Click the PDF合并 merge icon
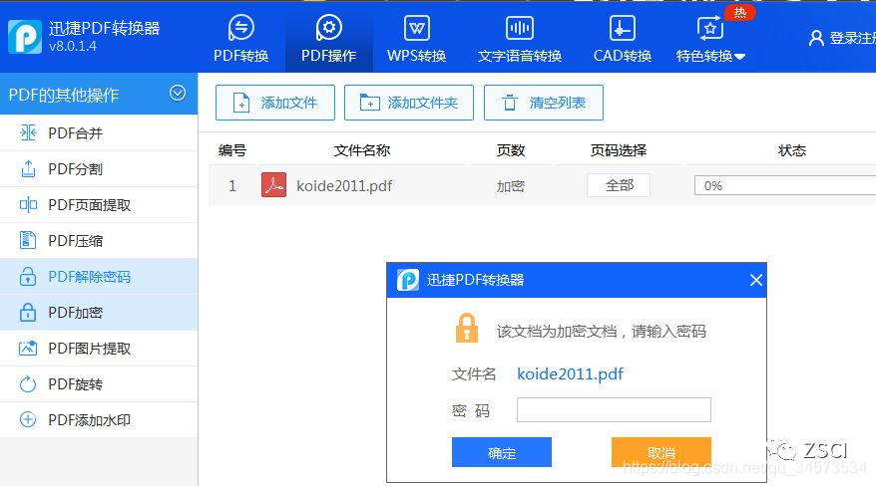 point(28,132)
